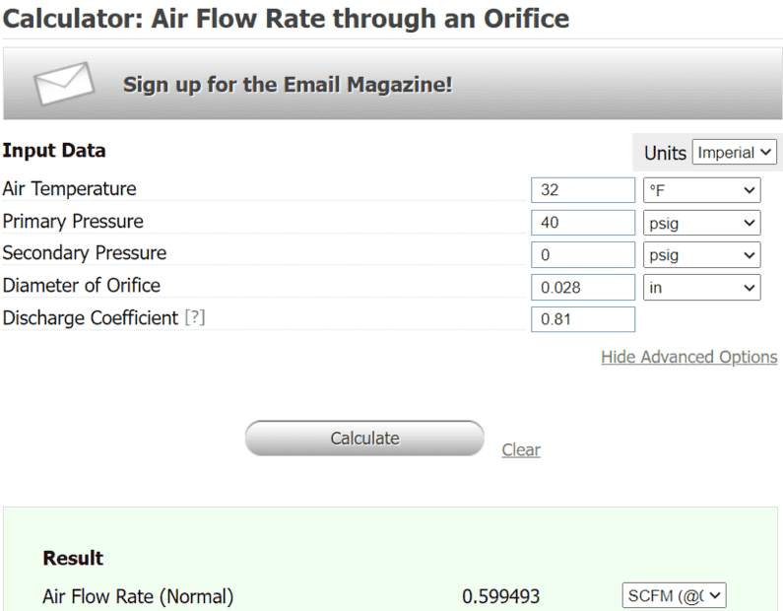Open the SCFM result unit dropdown
Viewport: 783px width, 611px height.
click(674, 595)
